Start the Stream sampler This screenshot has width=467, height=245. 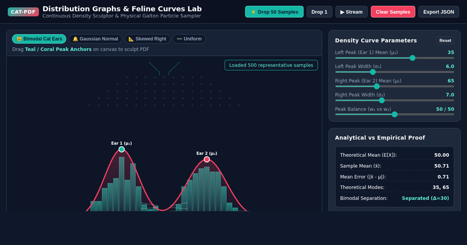click(x=351, y=12)
